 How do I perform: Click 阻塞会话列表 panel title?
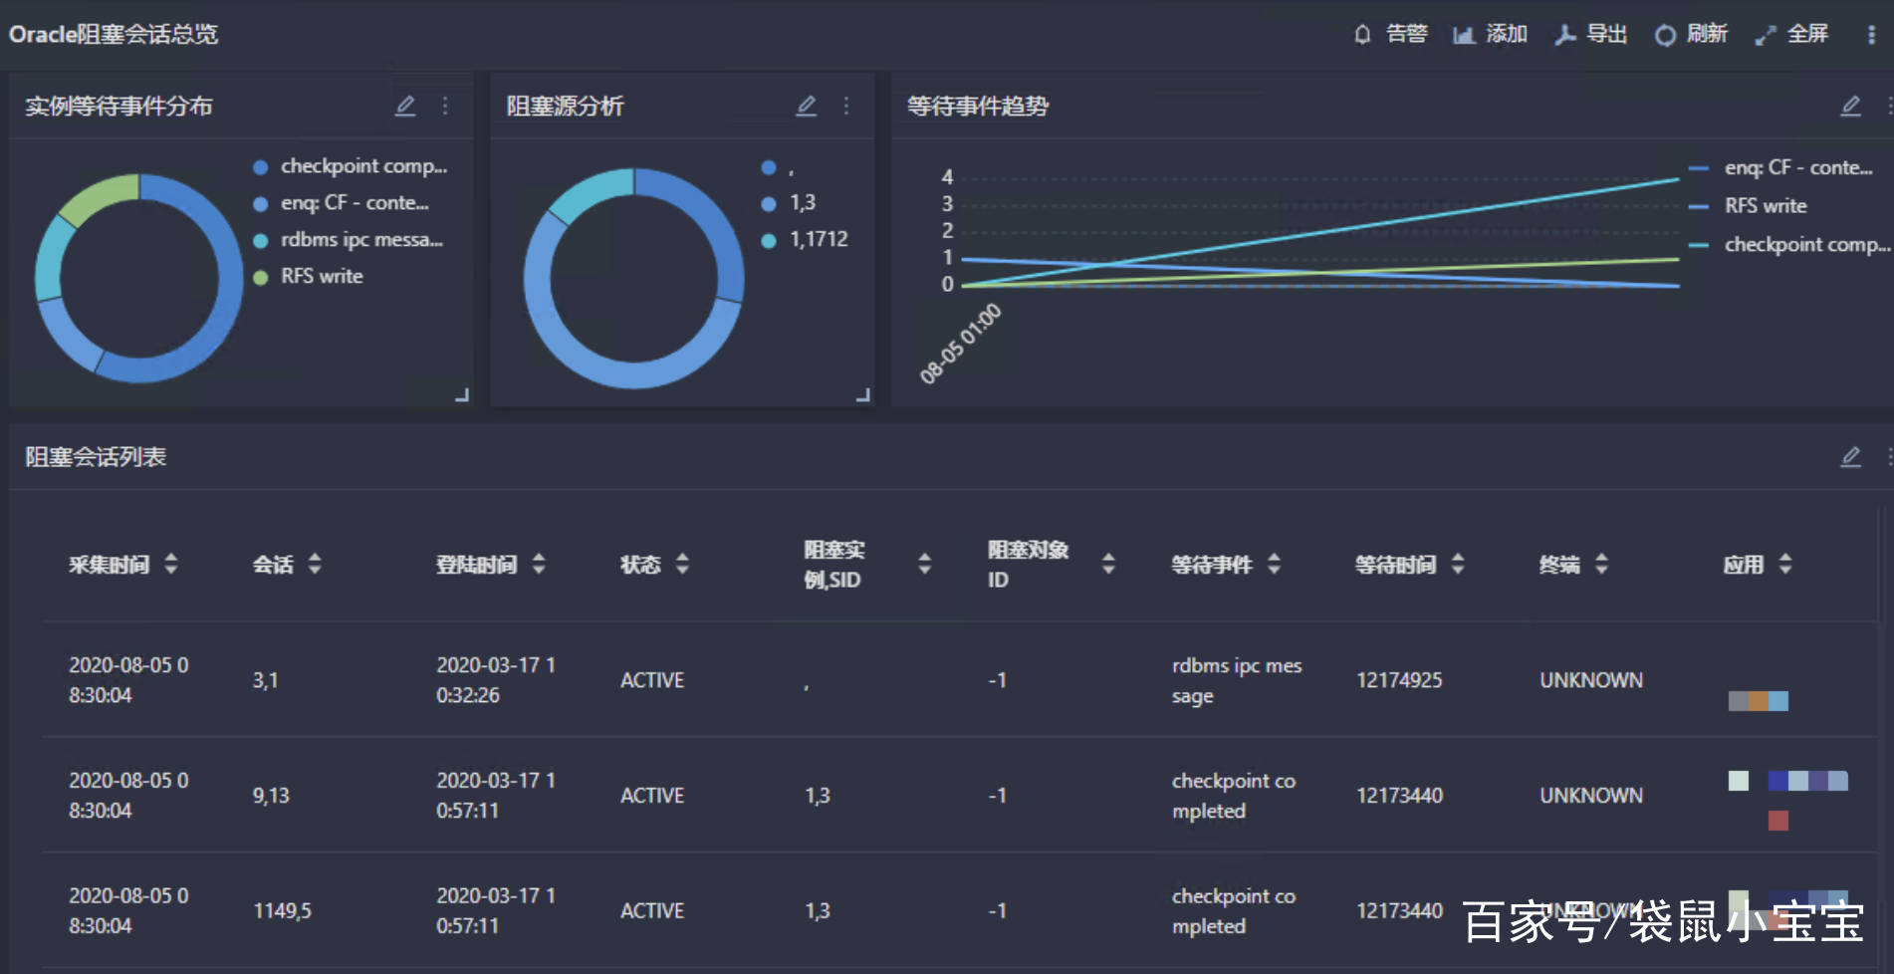[x=96, y=457]
